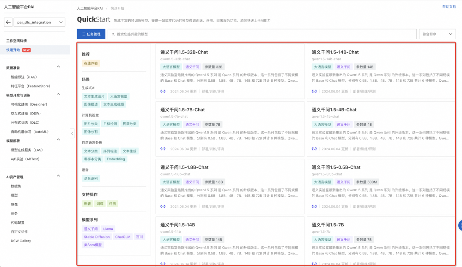The height and width of the screenshot is (267, 462).
Task: Toggle the 在线体验 filter tag
Action: 91,63
